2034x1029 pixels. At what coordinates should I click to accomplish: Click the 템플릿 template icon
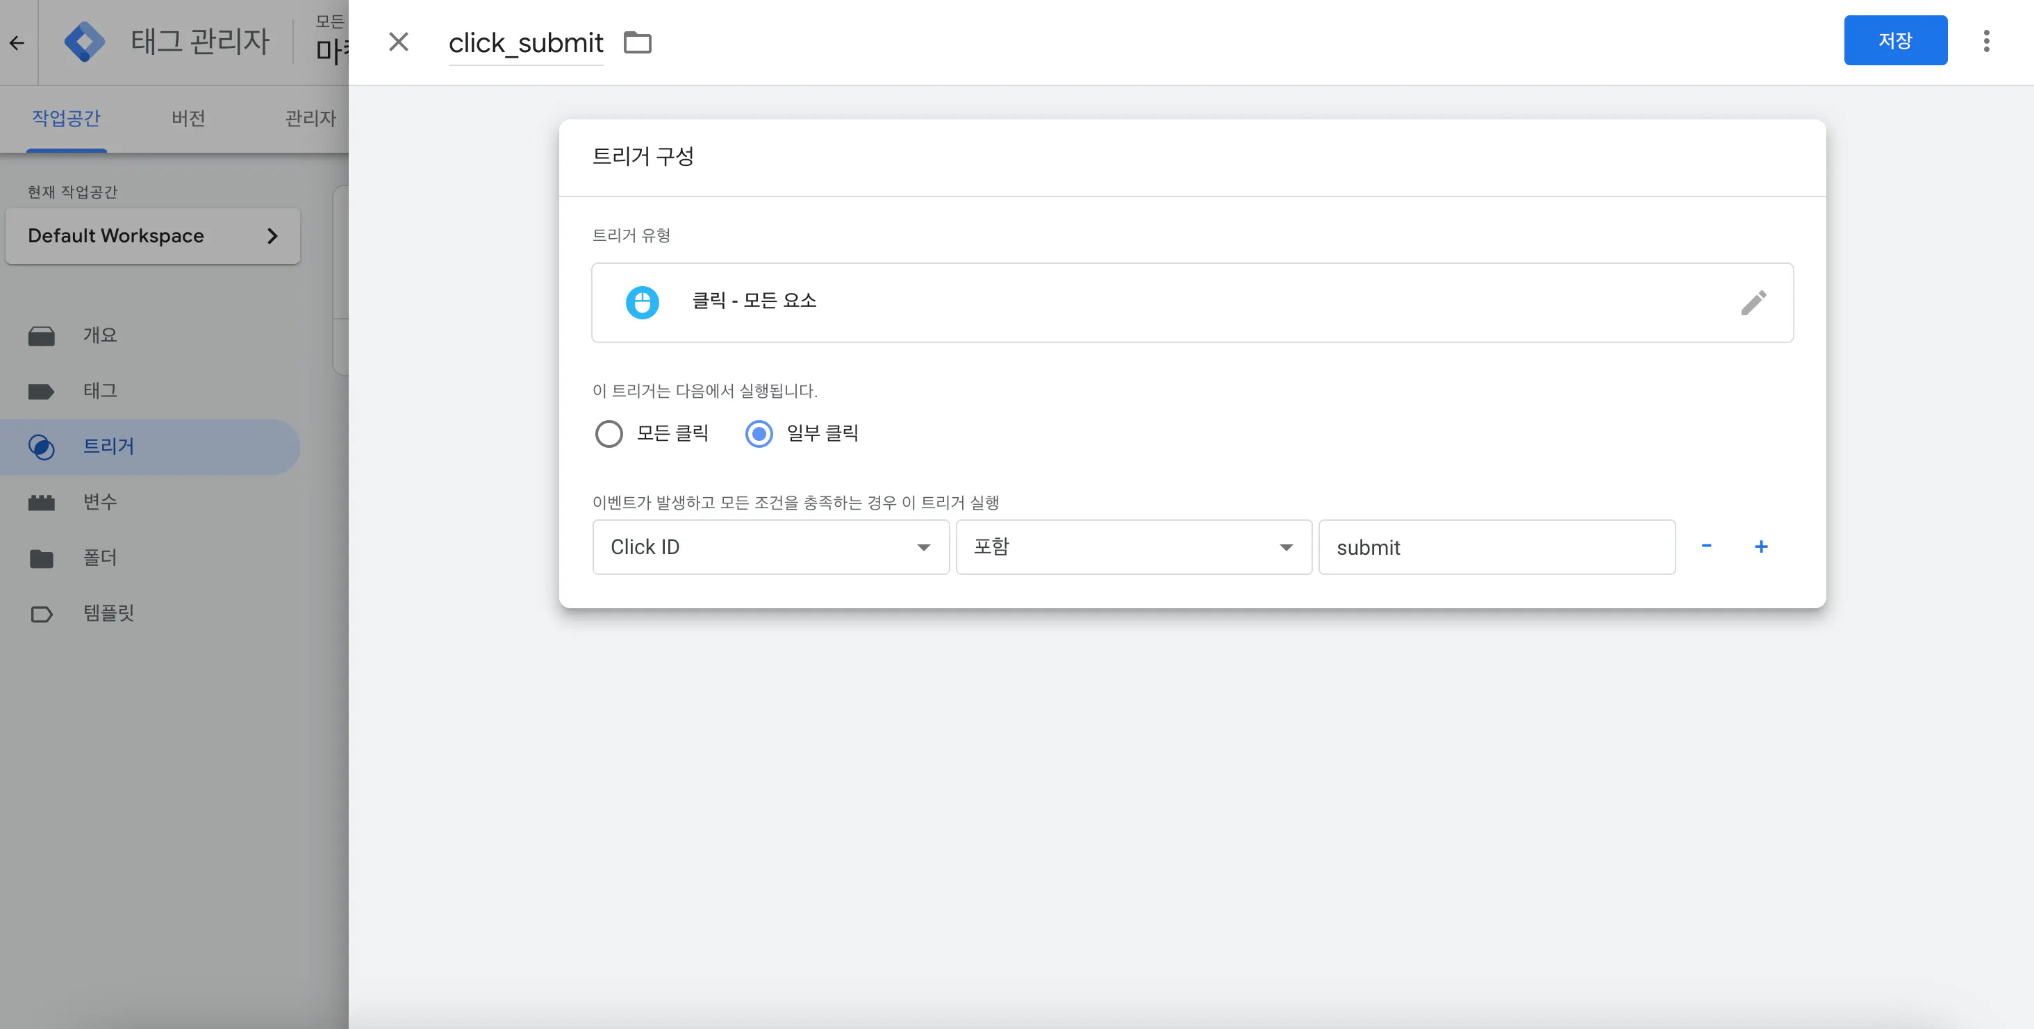[42, 614]
